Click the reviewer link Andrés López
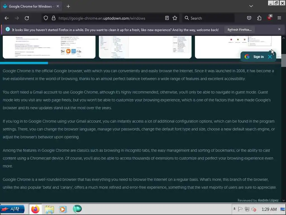Viewport: 286px width, 215px height. point(268,200)
